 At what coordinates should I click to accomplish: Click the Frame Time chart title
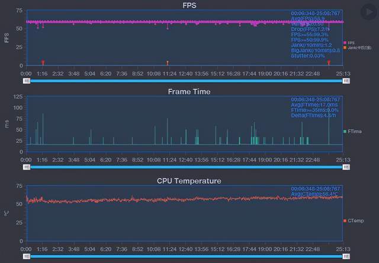[189, 92]
